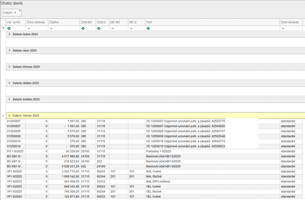Select the amount 2 022 715,45 cell
The image size is (305, 200).
point(64,171)
